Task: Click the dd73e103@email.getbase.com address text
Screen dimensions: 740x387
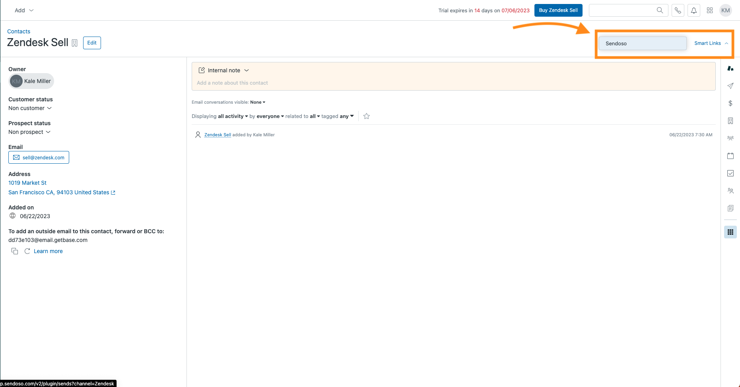Action: [48, 240]
